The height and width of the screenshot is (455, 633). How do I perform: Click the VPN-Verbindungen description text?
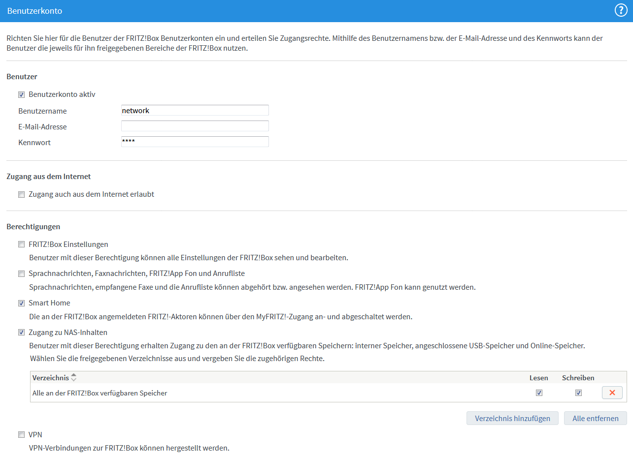[129, 448]
